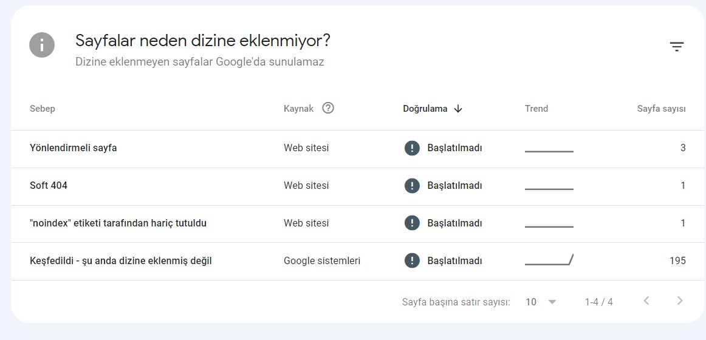Click the Sayfa sayısı column header
Image resolution: width=706 pixels, height=340 pixels.
click(x=662, y=109)
